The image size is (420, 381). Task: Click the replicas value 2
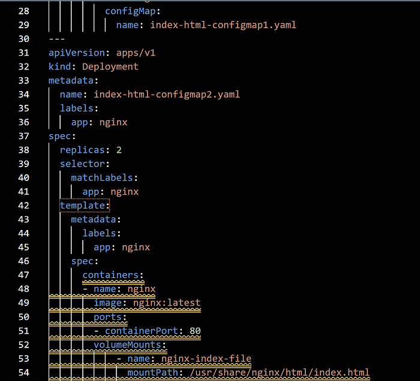(x=119, y=150)
